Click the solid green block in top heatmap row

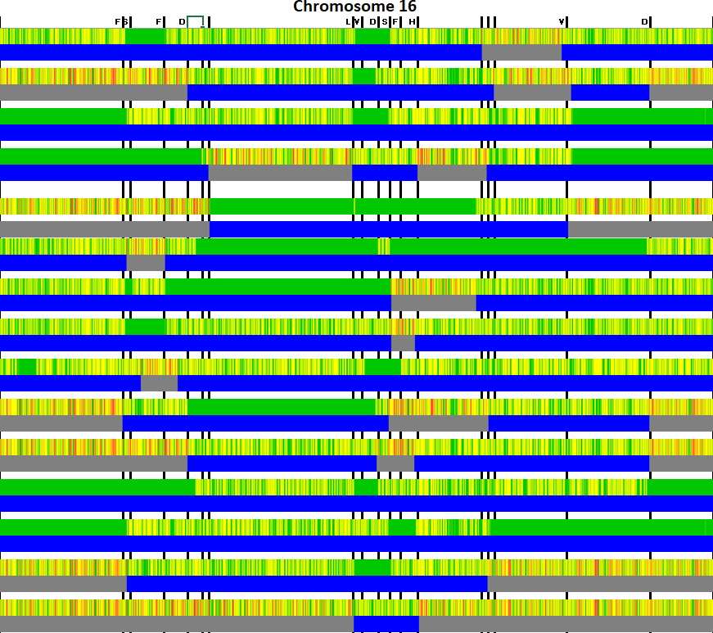pyautogui.click(x=146, y=36)
